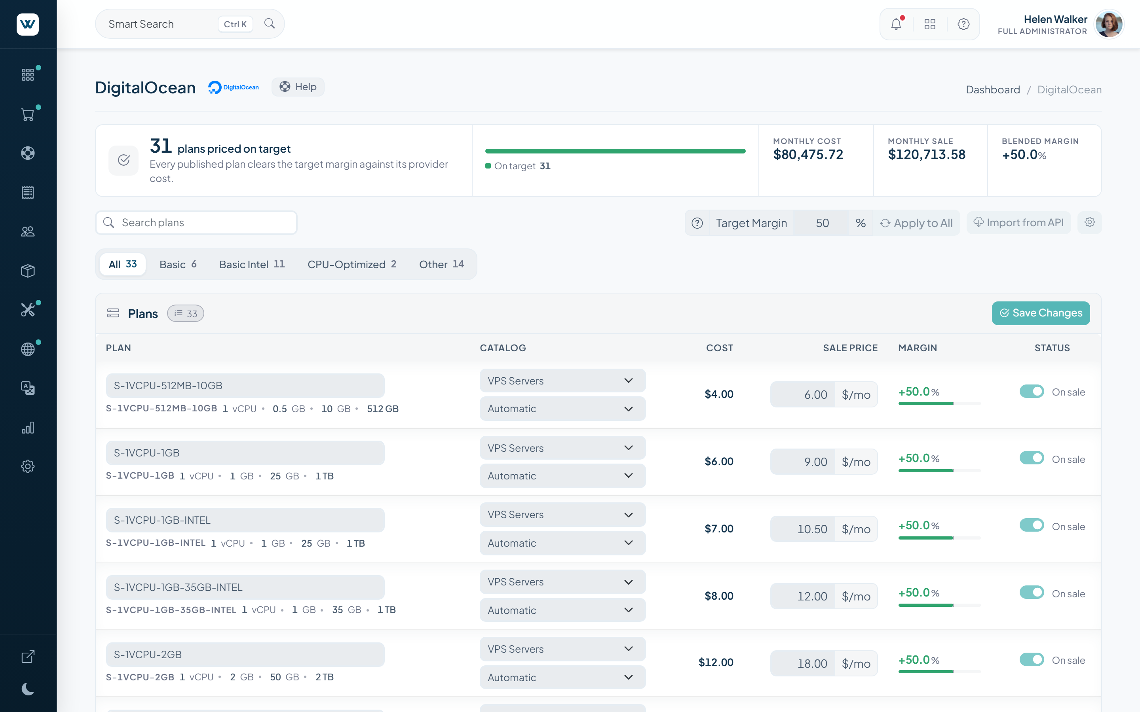Go to Dashboard breadcrumb
This screenshot has width=1140, height=712.
[993, 89]
